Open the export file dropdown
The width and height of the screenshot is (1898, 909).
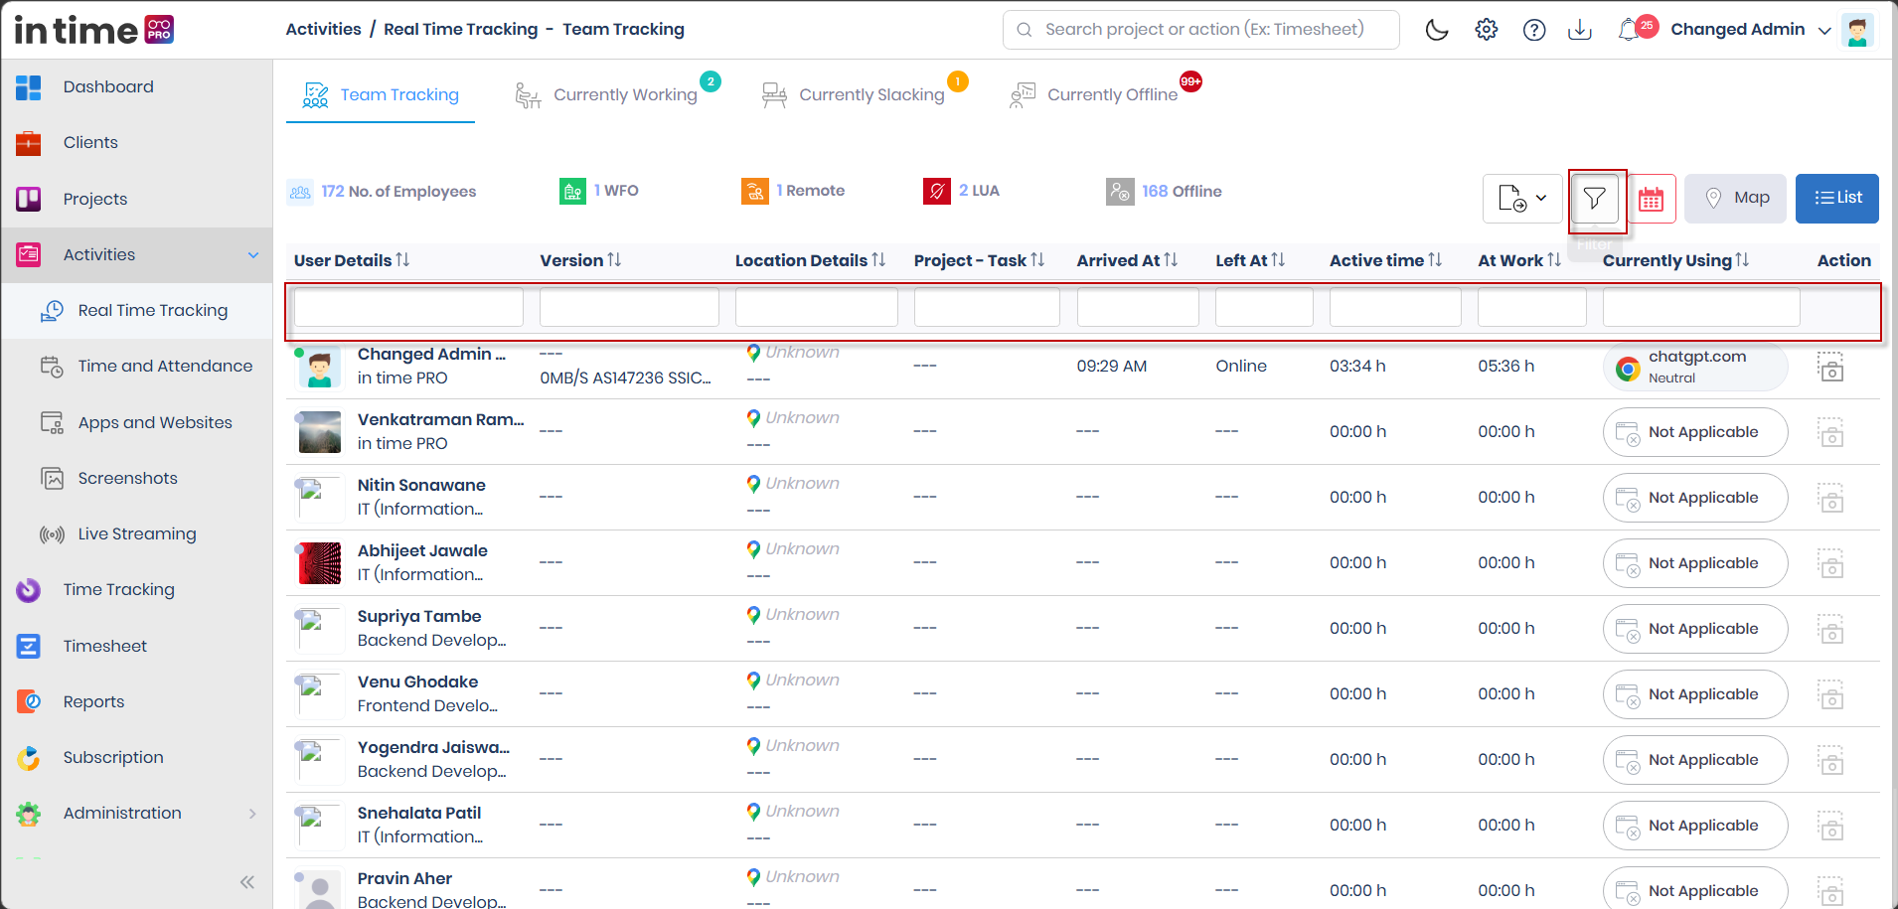pos(1522,199)
